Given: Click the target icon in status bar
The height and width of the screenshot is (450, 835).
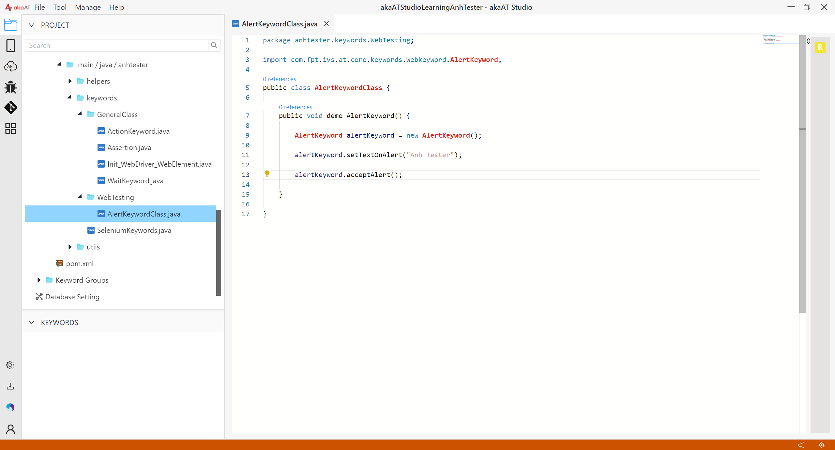Looking at the screenshot, I should pos(822,445).
